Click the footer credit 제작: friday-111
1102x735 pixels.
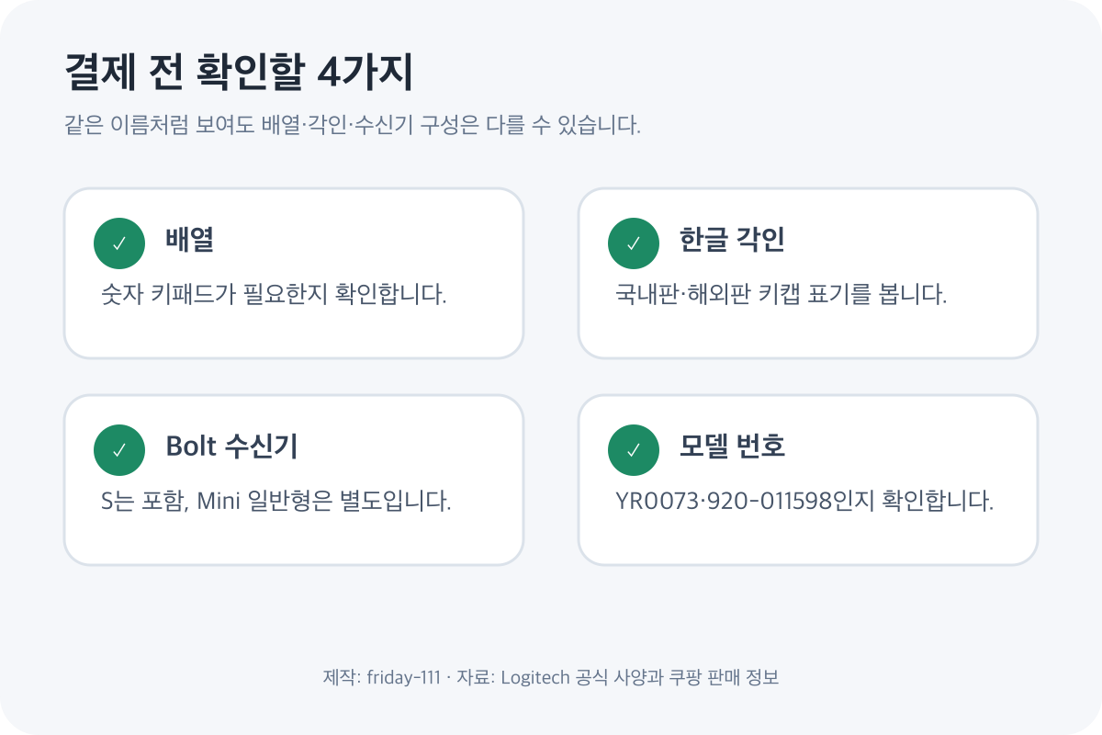(x=381, y=678)
